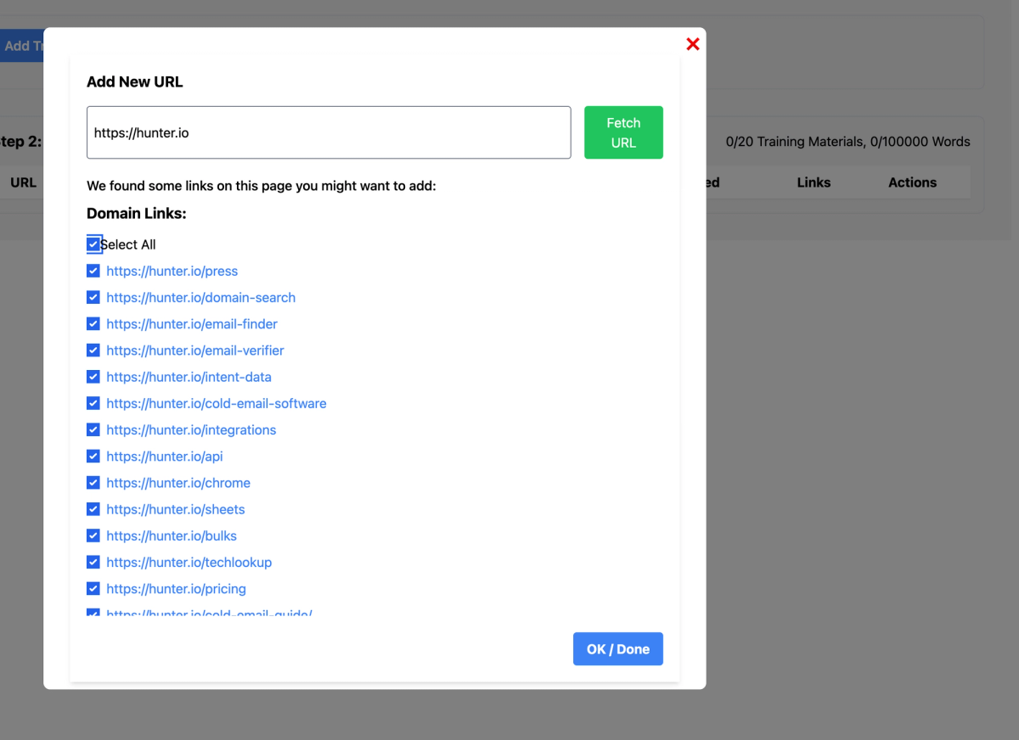Click the Add New URL input field
This screenshot has width=1019, height=740.
(329, 132)
